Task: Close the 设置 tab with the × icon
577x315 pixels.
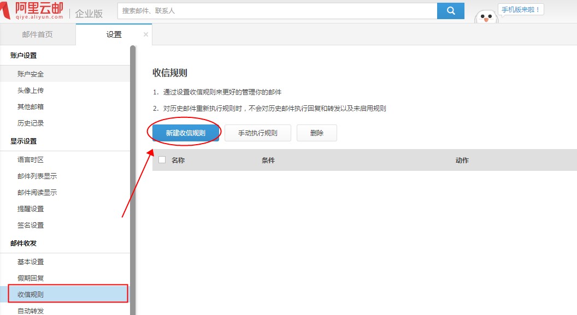Action: (145, 34)
